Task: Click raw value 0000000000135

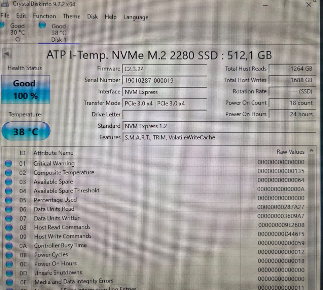Action: (x=281, y=171)
